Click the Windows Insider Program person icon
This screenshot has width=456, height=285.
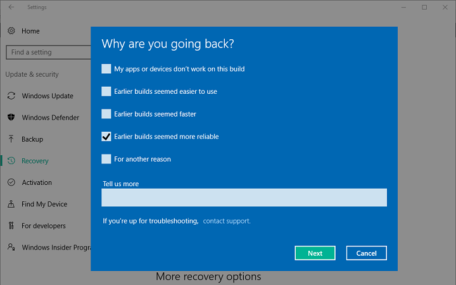tap(11, 247)
